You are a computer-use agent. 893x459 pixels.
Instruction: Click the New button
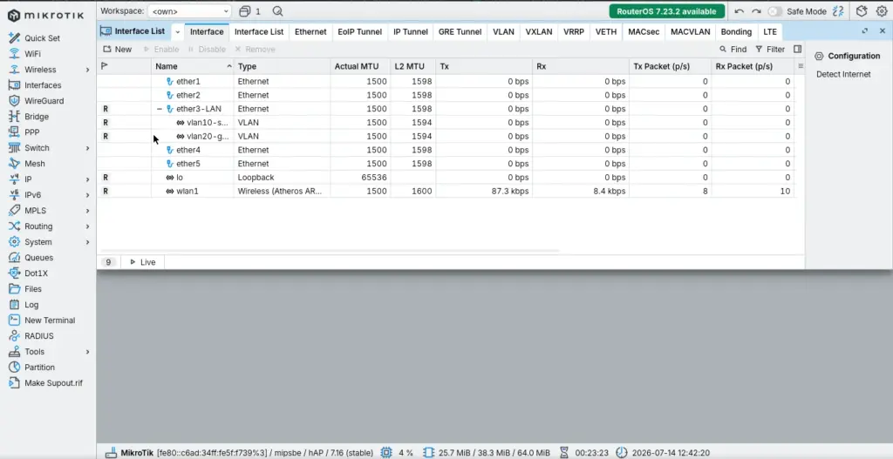(118, 50)
